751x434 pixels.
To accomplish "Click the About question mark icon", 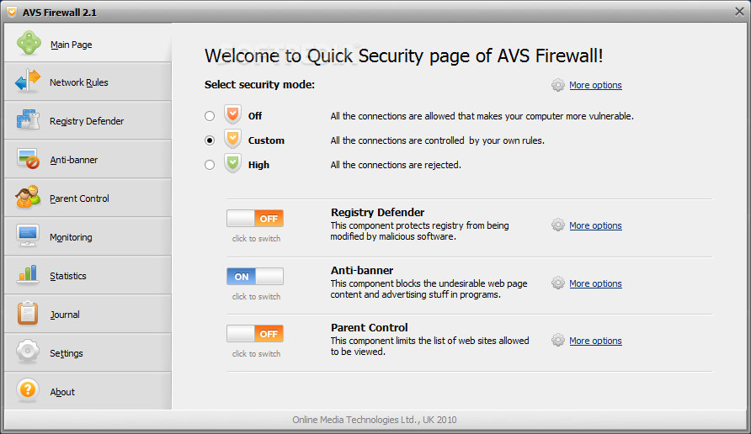I will coord(28,391).
